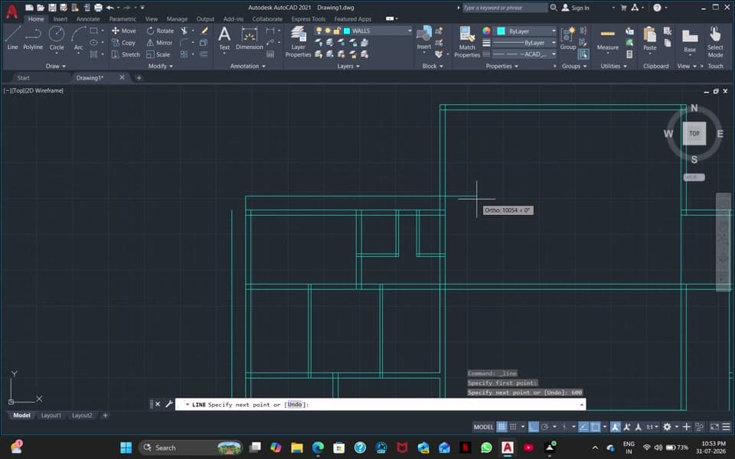Insert a Table from Annotation panel

click(x=270, y=54)
